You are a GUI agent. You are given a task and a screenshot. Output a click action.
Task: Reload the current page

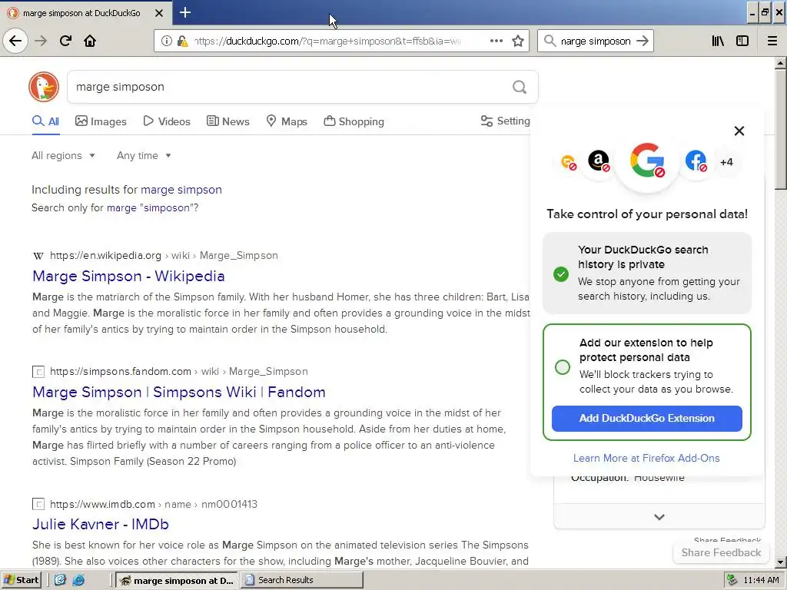(65, 41)
